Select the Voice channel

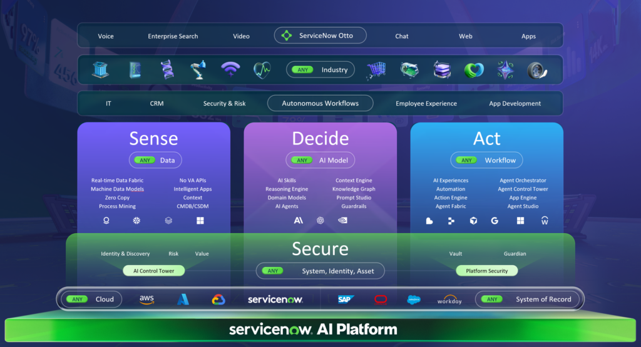pyautogui.click(x=105, y=36)
